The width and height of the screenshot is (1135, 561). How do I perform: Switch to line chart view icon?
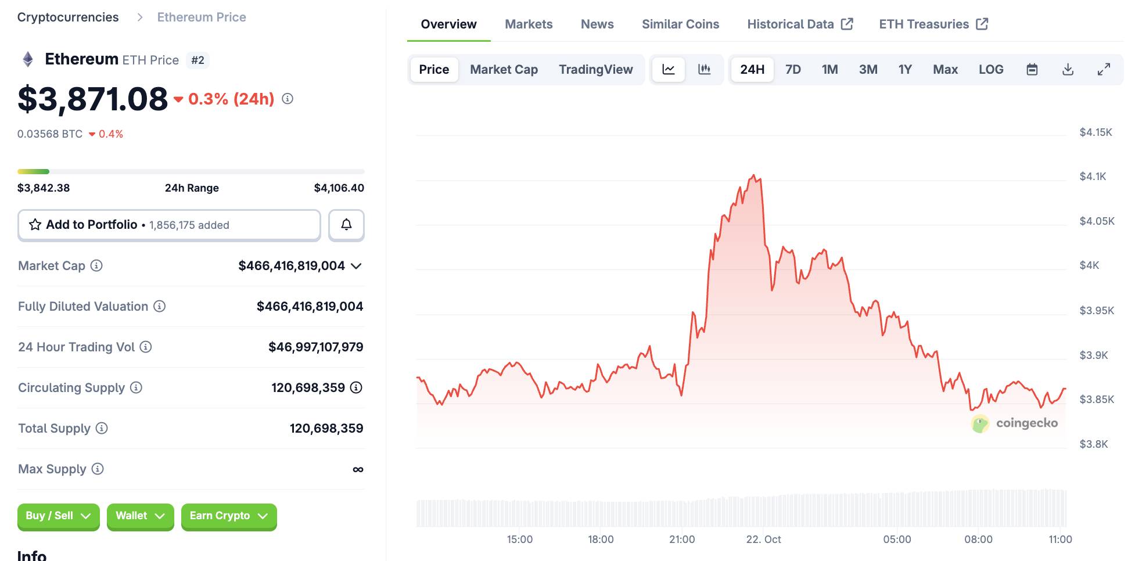pos(669,70)
